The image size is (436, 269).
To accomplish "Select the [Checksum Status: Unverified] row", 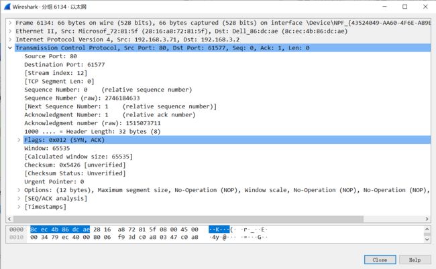I will point(75,173).
